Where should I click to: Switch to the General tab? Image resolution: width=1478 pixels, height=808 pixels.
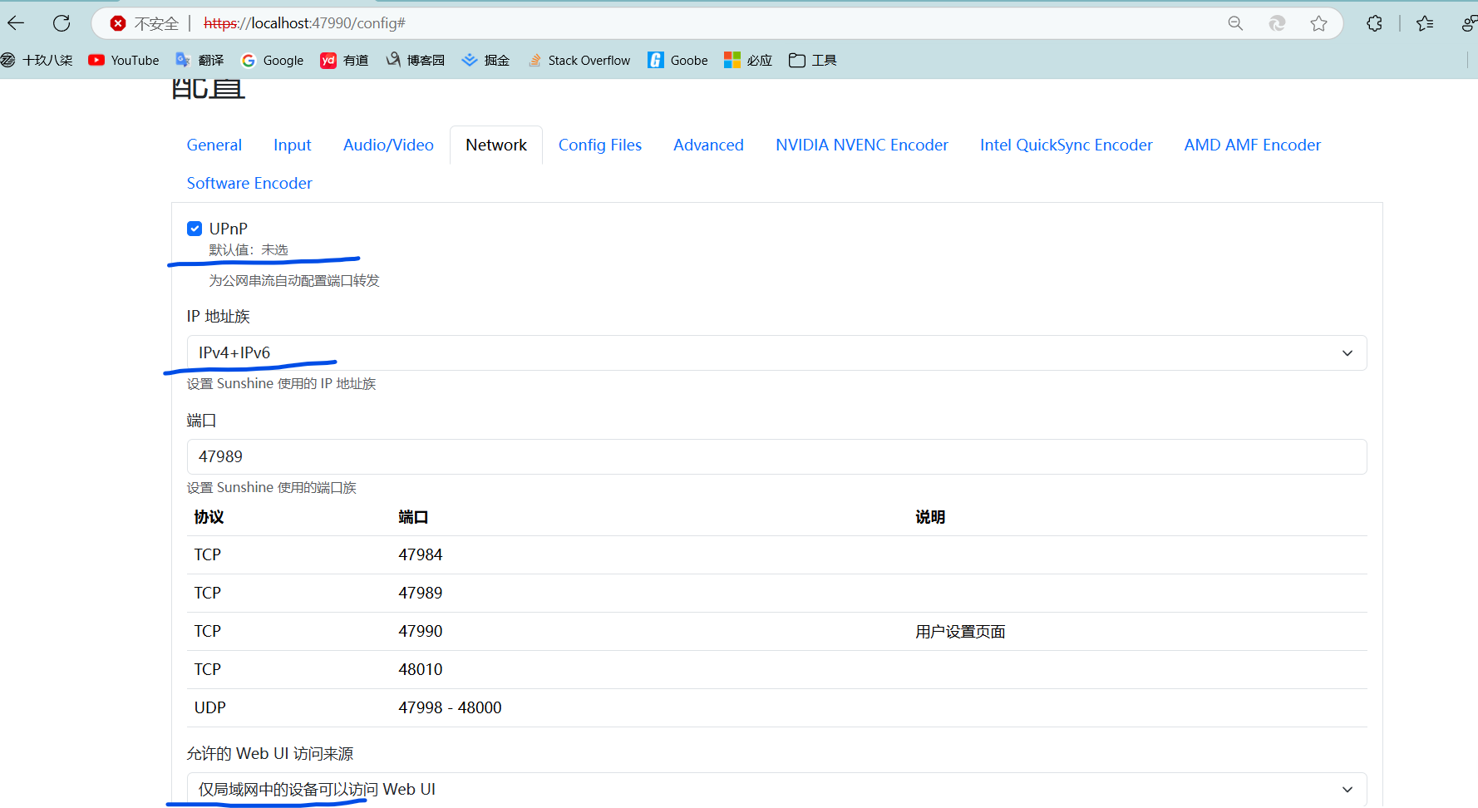214,145
